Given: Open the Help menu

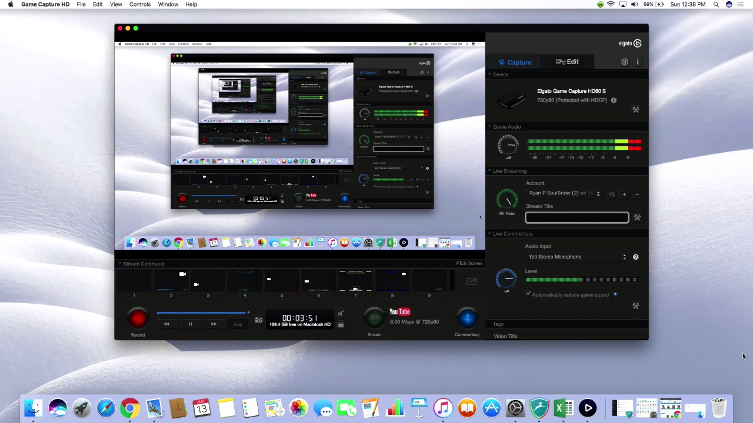Looking at the screenshot, I should click(x=191, y=4).
